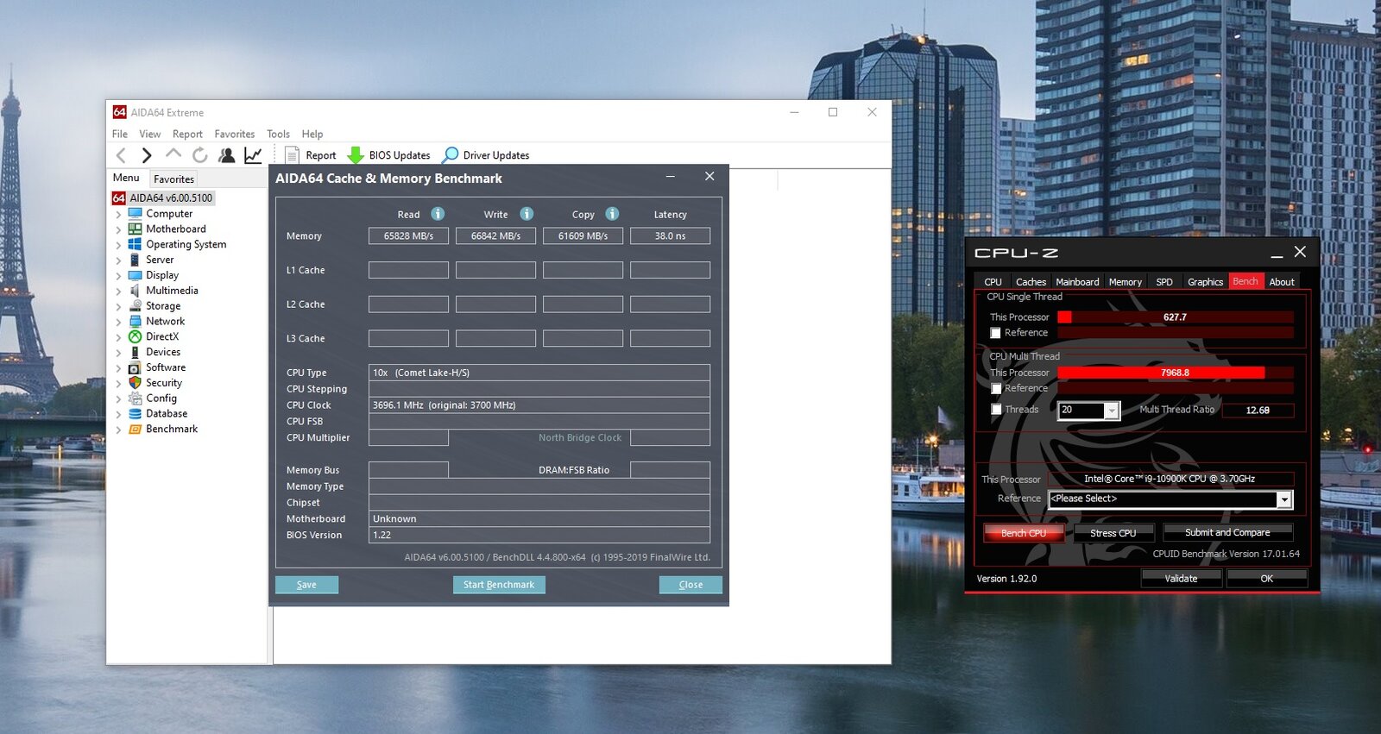Open the Help menu in AIDA64
Screen dimensions: 1381x734
click(x=312, y=134)
